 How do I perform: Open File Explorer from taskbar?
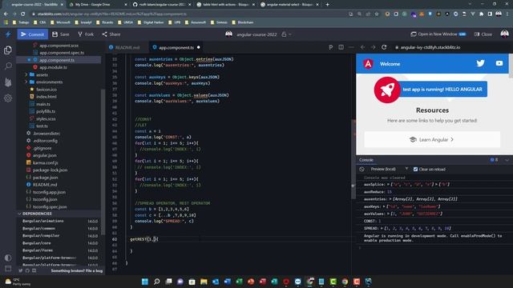pyautogui.click(x=204, y=282)
